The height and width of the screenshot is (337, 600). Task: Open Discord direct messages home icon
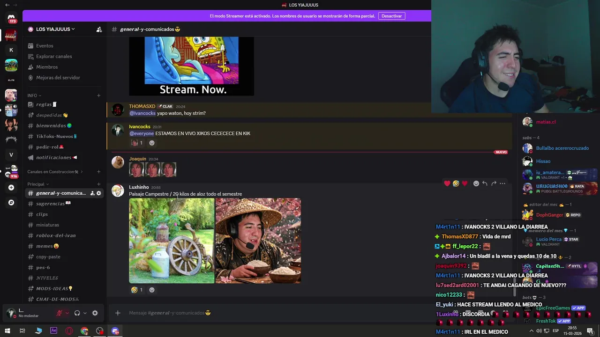(11, 18)
